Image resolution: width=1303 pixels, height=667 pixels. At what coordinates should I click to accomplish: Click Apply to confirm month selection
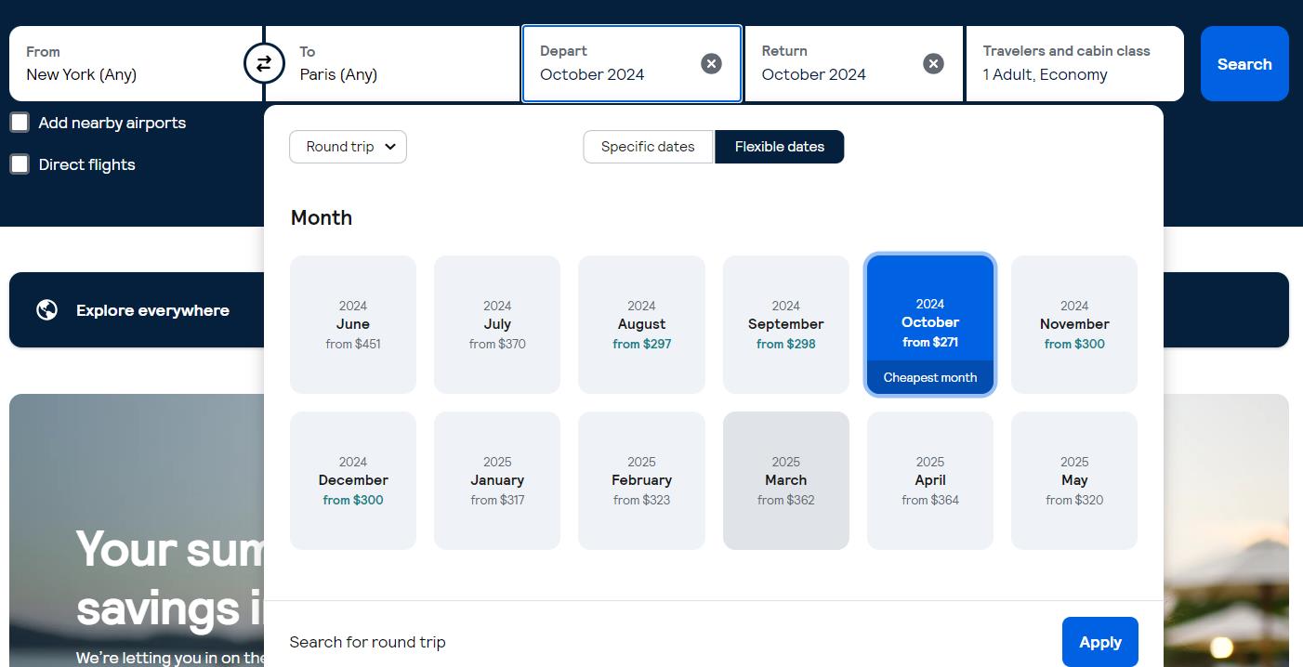tap(1099, 641)
